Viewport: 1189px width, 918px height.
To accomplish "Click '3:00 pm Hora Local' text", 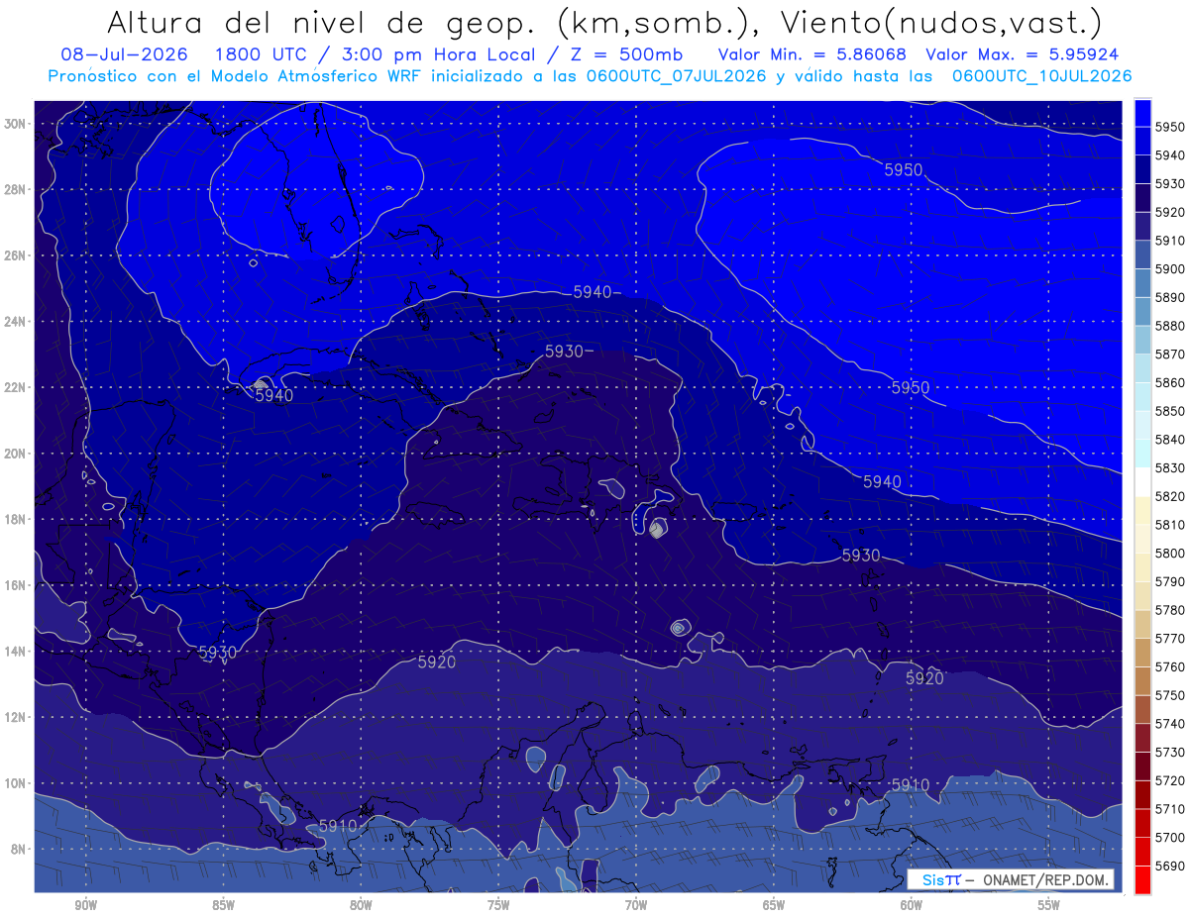I will (437, 54).
